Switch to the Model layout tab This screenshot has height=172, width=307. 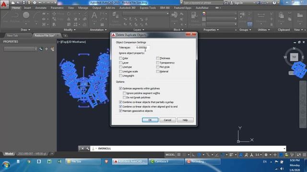point(9,154)
